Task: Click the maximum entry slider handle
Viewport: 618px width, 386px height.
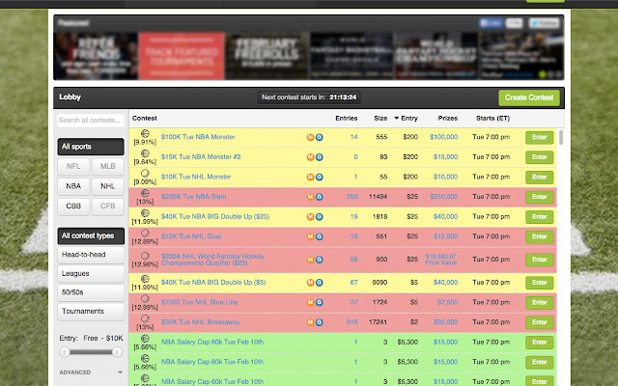Action: point(117,351)
